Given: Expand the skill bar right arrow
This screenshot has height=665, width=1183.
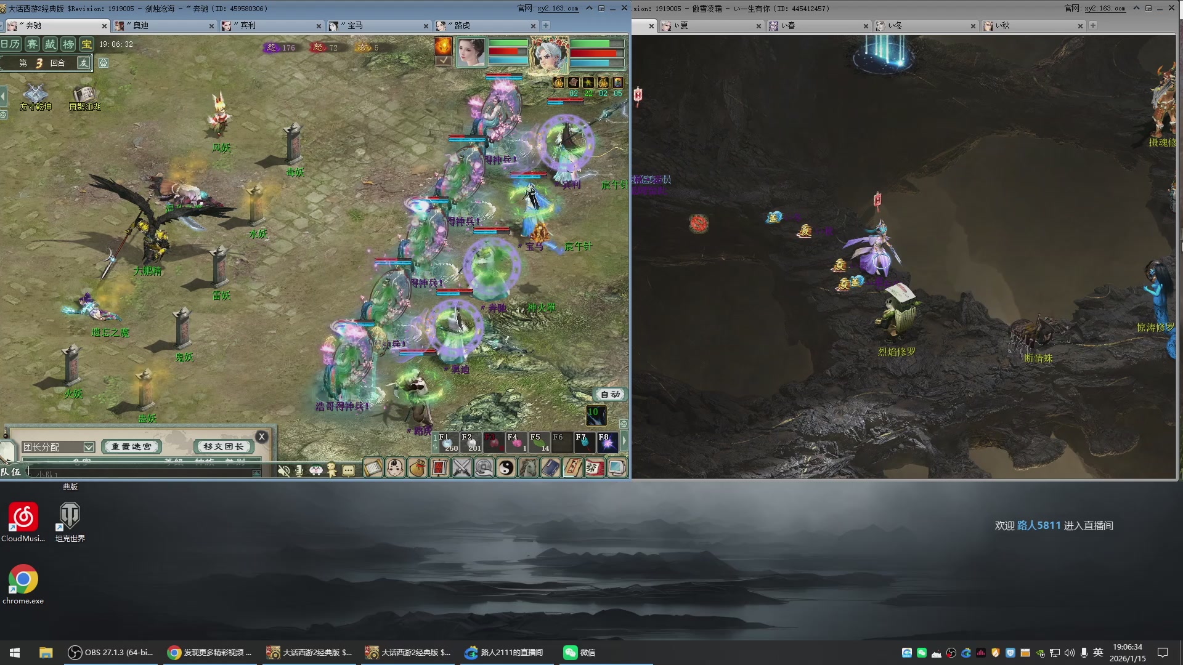Looking at the screenshot, I should [624, 441].
